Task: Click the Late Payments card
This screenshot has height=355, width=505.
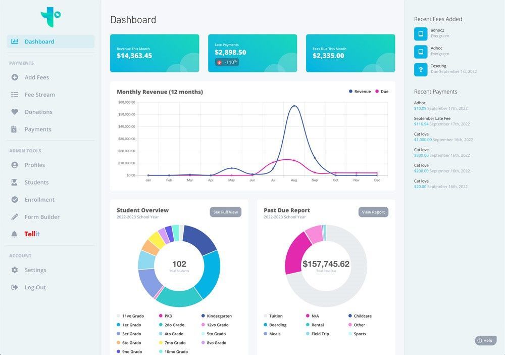Action: pos(252,53)
